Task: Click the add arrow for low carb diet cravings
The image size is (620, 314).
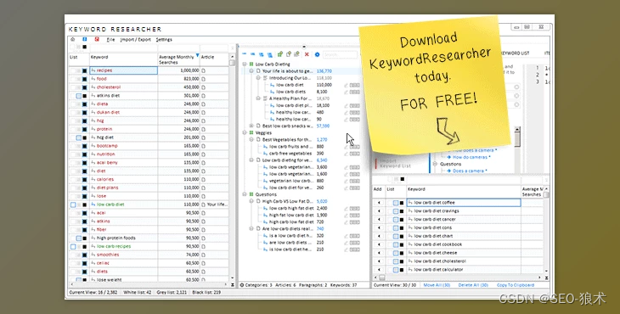Action: coord(379,211)
